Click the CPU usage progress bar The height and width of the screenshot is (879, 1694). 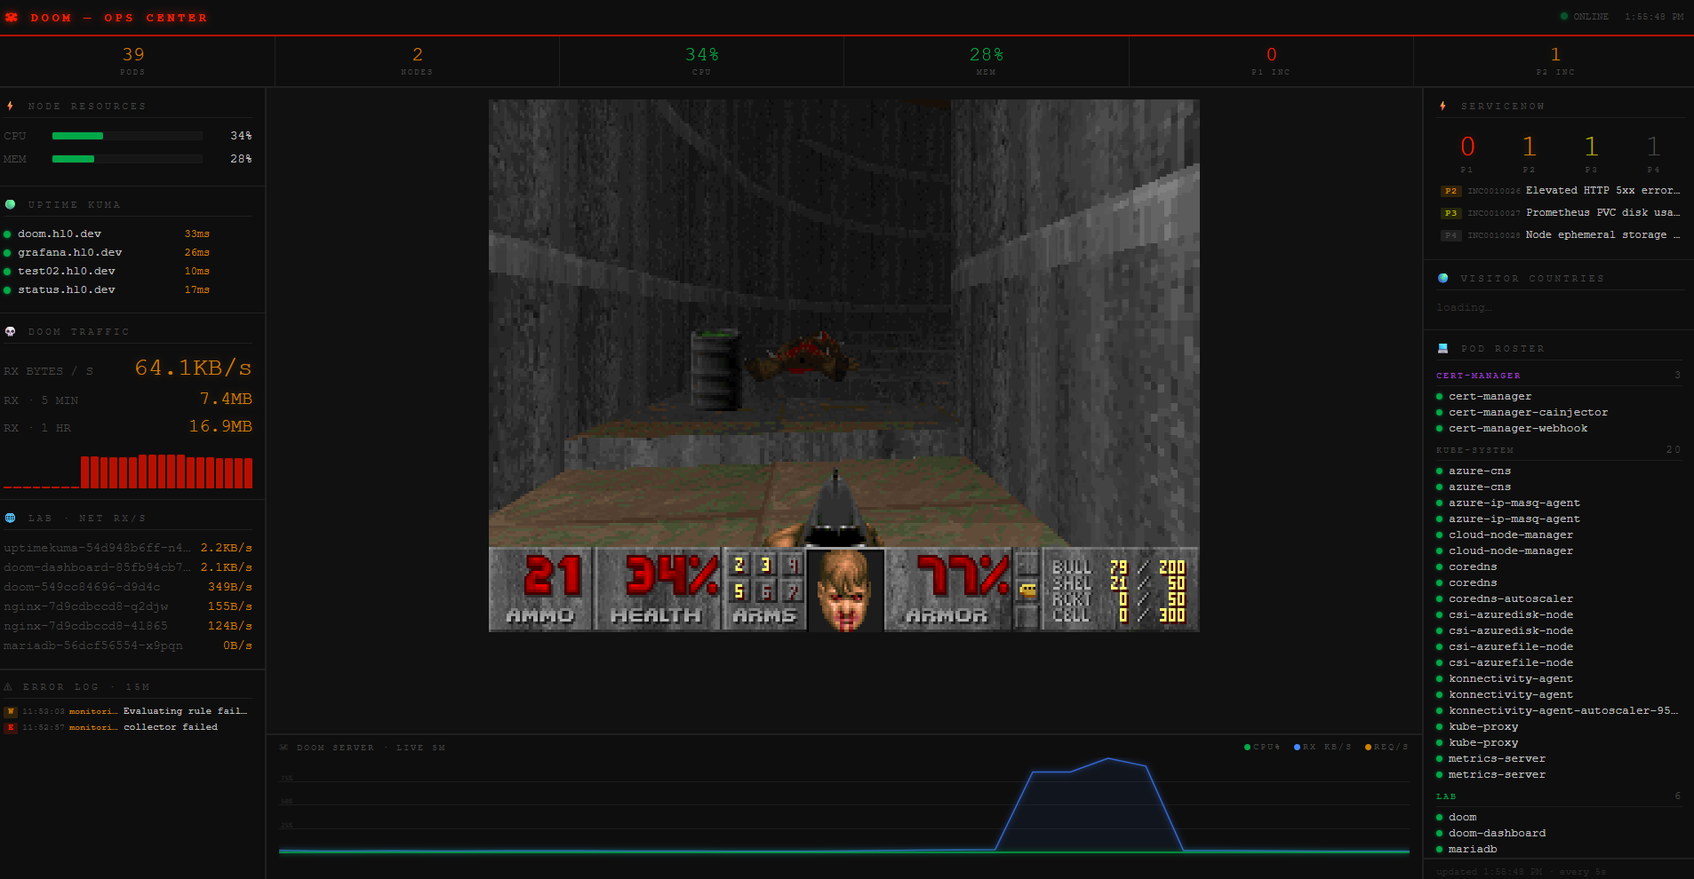(127, 136)
